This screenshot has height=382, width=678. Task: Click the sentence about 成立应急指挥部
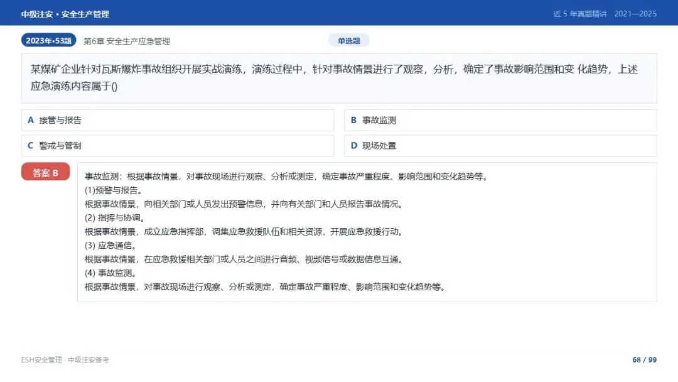click(x=245, y=232)
